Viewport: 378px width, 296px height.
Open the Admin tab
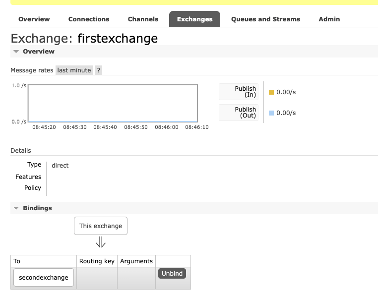(x=329, y=19)
